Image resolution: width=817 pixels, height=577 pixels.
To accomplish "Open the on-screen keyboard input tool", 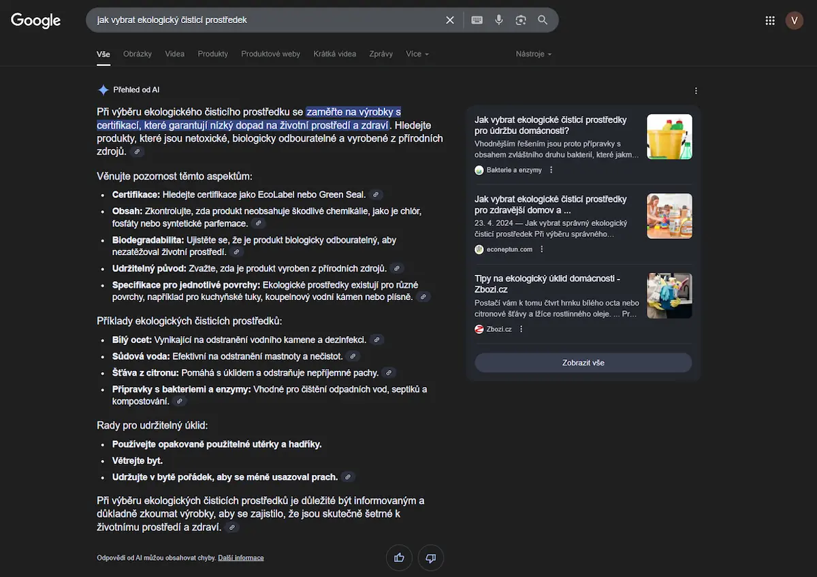I will click(x=477, y=20).
